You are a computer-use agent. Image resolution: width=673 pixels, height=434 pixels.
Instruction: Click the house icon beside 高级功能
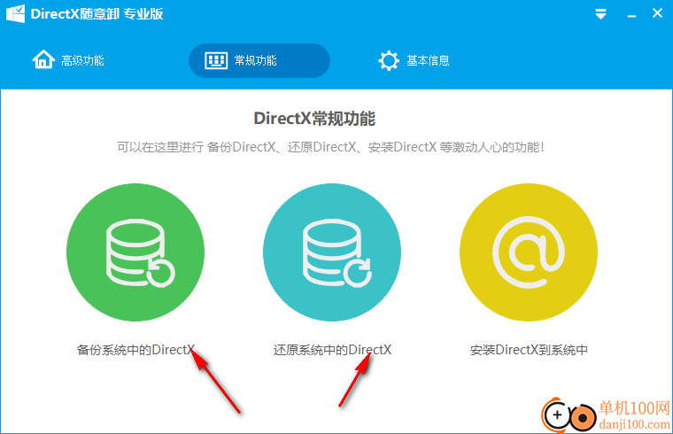(43, 59)
